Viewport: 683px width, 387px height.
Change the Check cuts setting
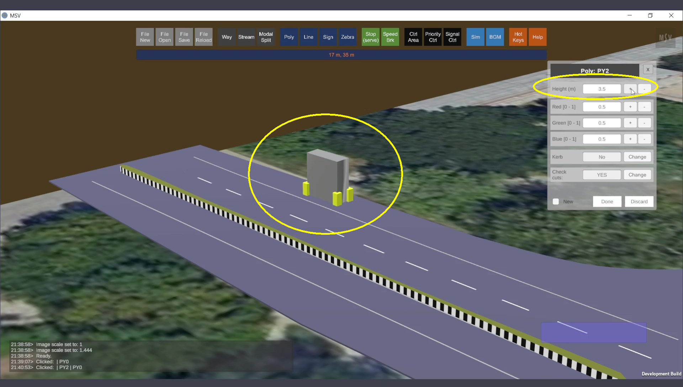[x=637, y=175]
